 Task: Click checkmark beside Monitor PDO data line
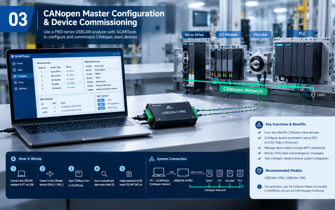[259, 153]
